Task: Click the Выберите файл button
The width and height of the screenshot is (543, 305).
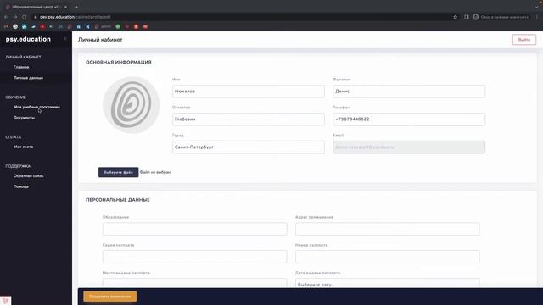Action: tap(119, 172)
